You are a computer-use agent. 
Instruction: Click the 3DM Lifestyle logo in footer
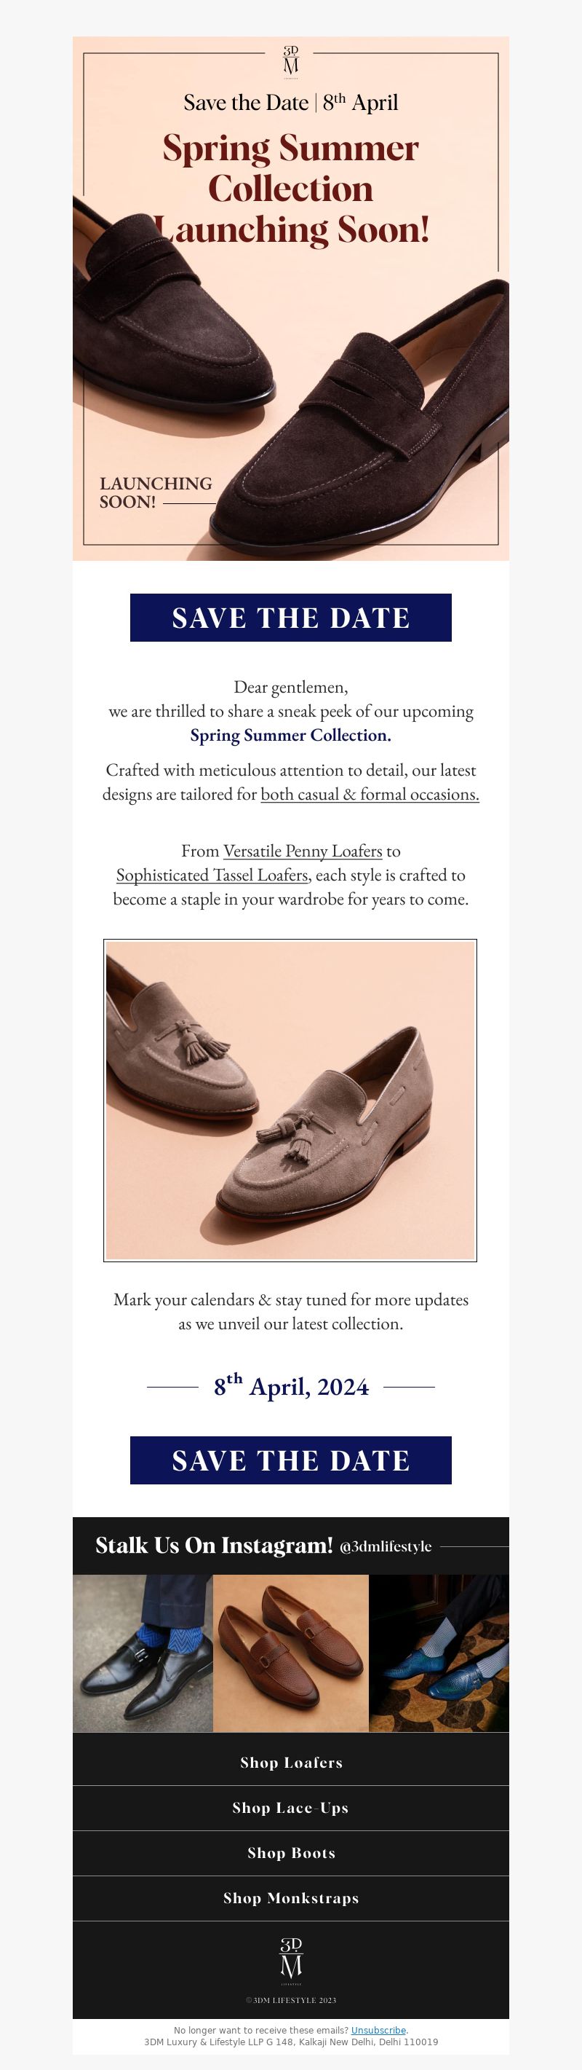pyautogui.click(x=290, y=1961)
